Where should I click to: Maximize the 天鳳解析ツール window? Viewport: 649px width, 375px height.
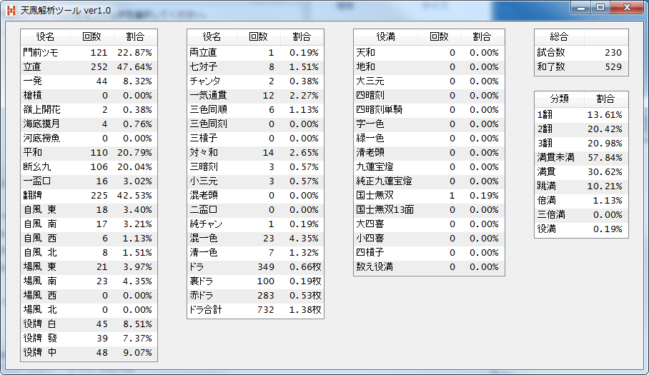coord(600,7)
